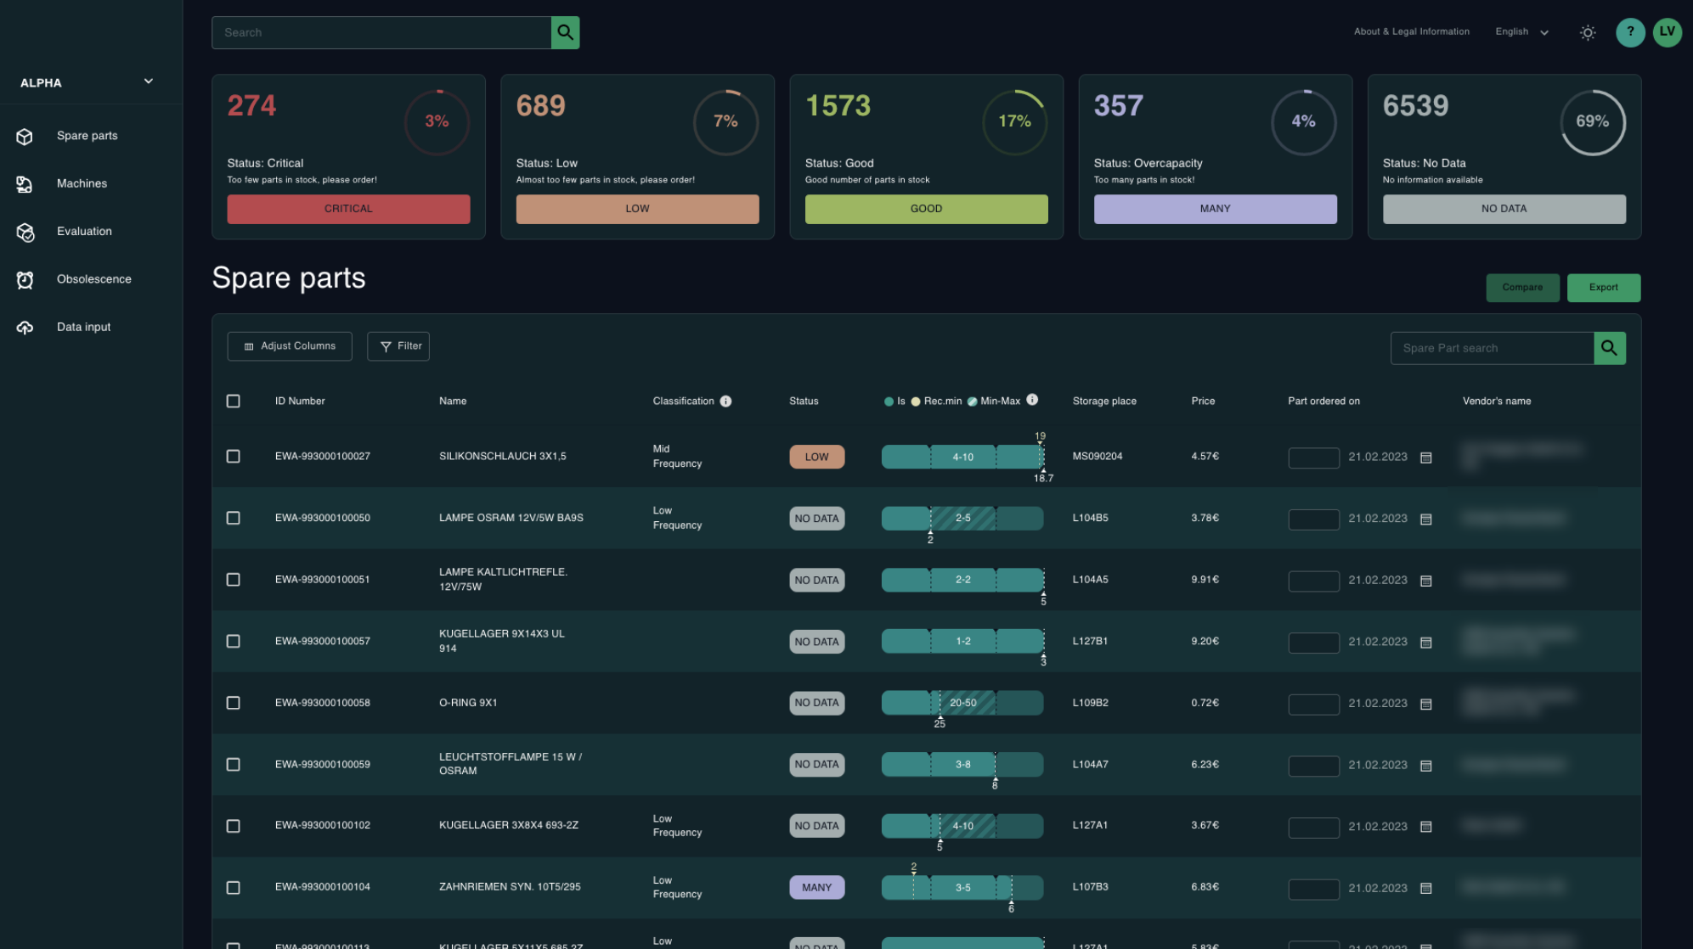Select checkbox for O-RING 9X1 row
The height and width of the screenshot is (949, 1693).
pos(234,703)
